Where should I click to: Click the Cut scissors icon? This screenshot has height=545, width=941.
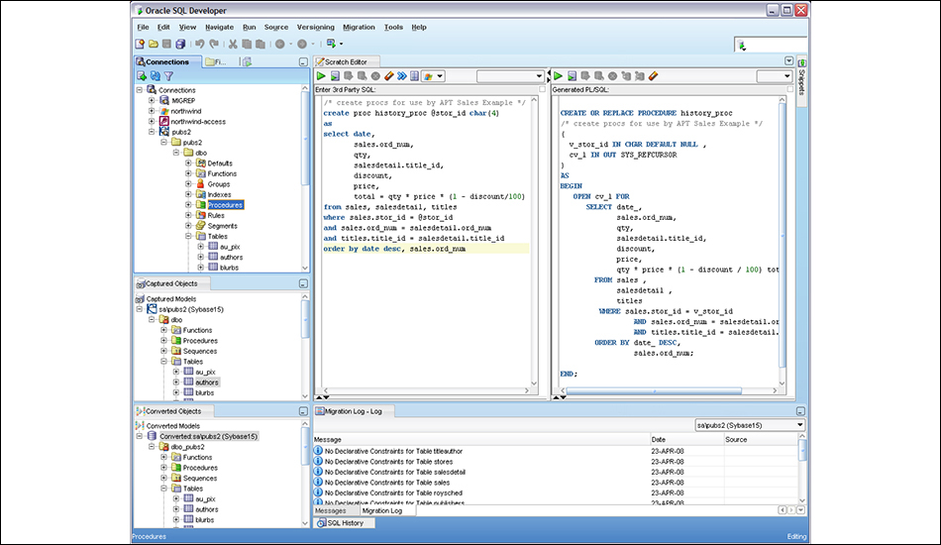tap(233, 44)
